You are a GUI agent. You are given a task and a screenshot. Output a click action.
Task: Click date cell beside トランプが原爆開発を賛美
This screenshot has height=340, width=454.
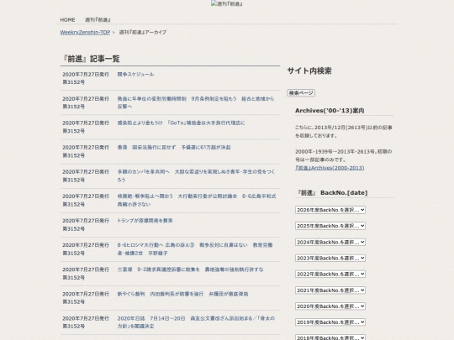(86, 225)
